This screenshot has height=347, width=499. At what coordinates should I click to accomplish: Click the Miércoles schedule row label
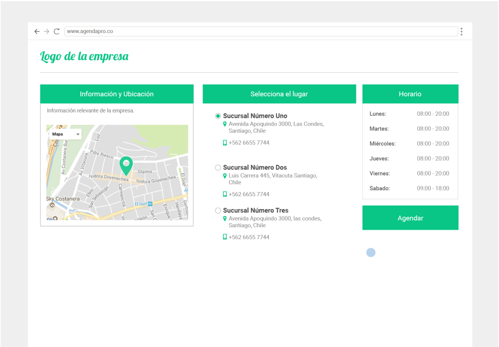[383, 144]
